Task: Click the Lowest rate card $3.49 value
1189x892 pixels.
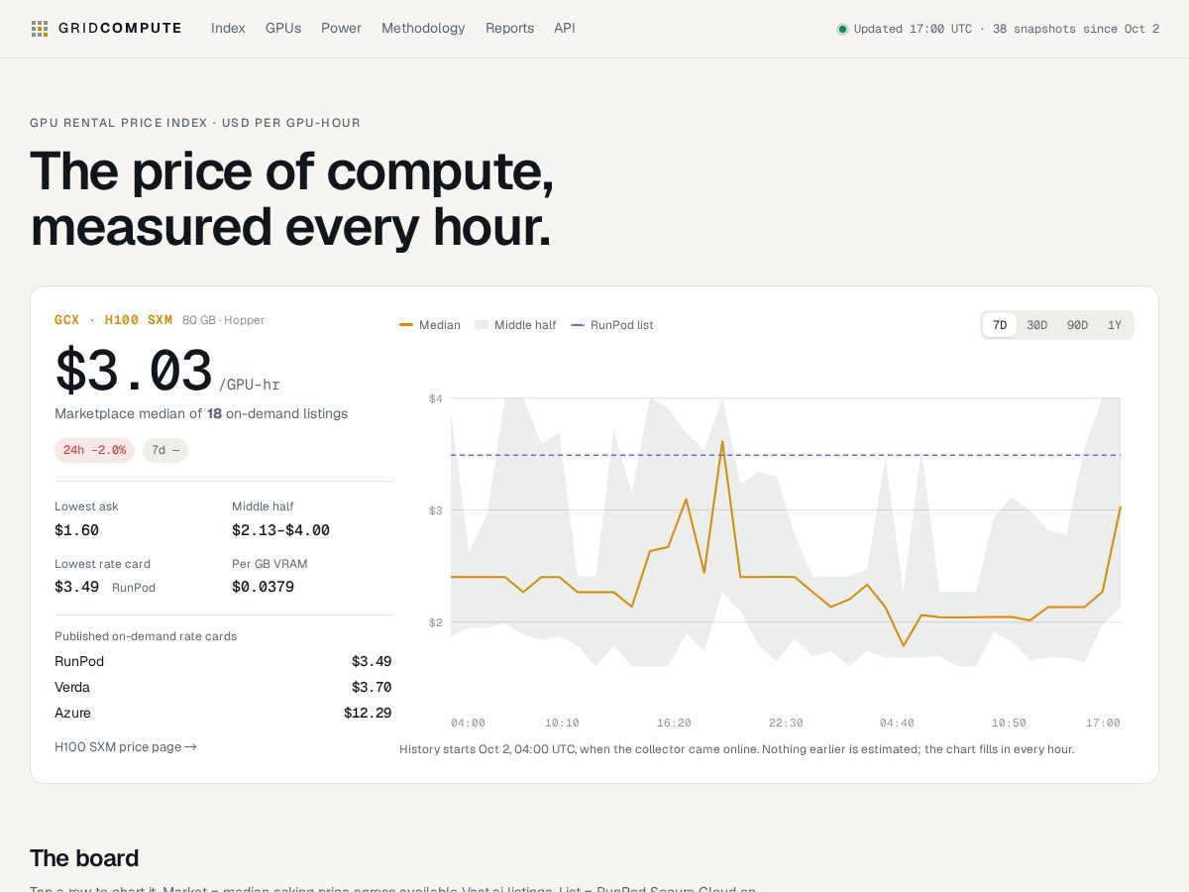Action: pos(76,587)
